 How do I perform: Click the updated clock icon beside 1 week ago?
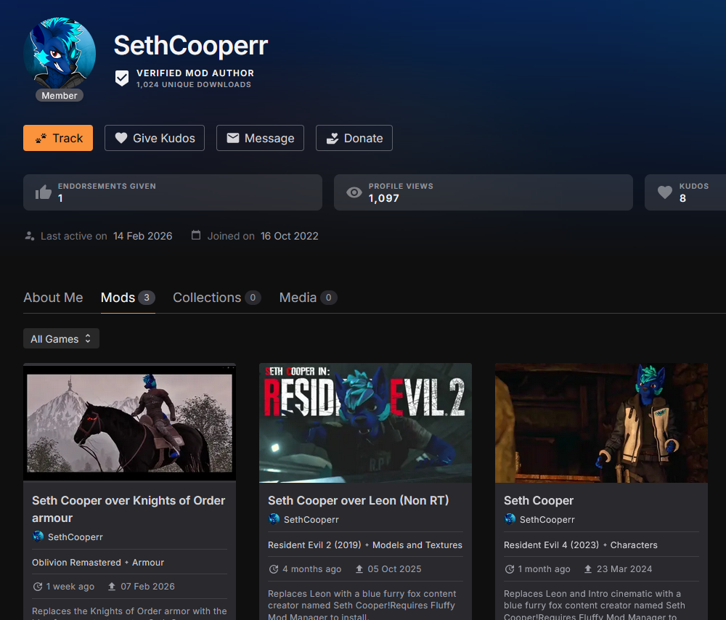[38, 587]
